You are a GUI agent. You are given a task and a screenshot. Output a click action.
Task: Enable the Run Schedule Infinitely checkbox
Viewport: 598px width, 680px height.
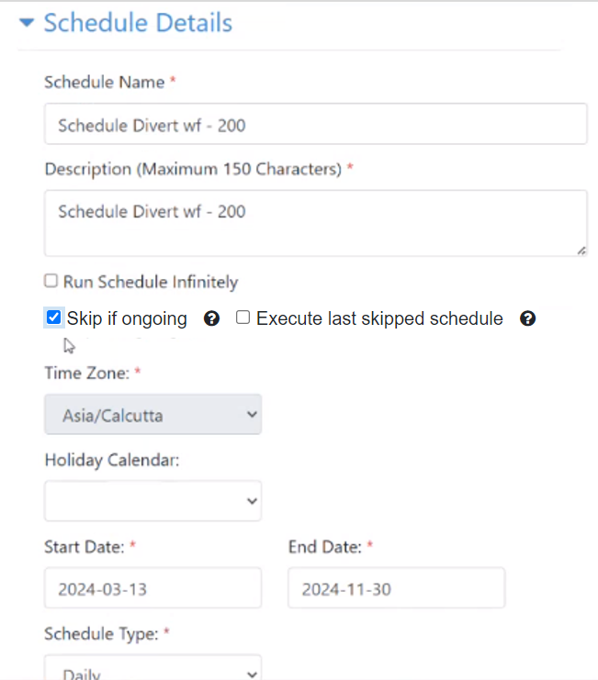click(x=51, y=281)
